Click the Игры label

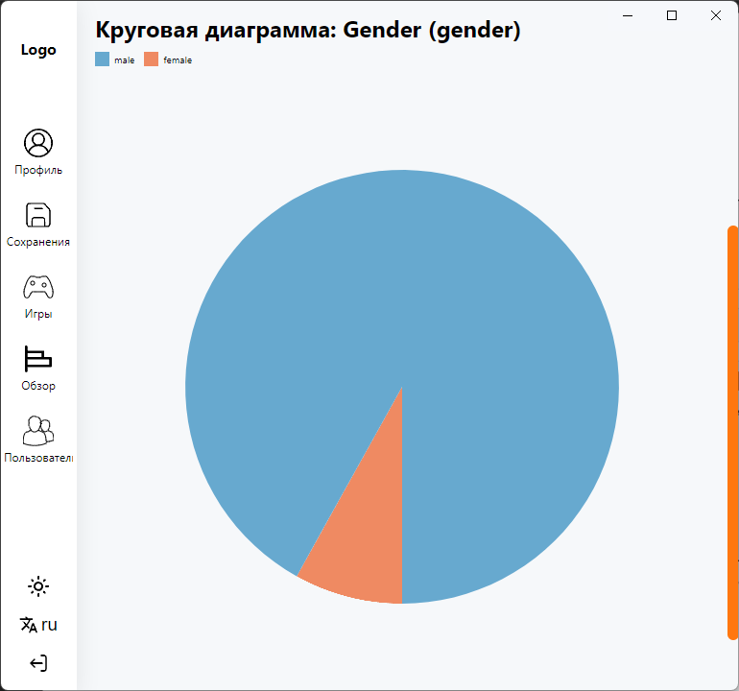coord(38,314)
